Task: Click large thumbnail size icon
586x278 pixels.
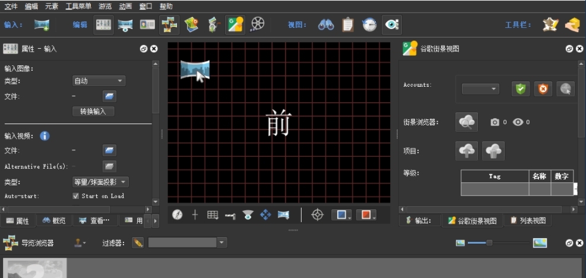Action: click(x=540, y=243)
